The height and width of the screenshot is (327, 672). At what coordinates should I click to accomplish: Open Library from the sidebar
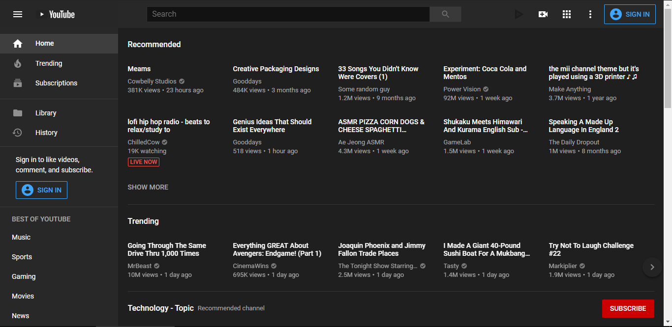click(x=59, y=113)
